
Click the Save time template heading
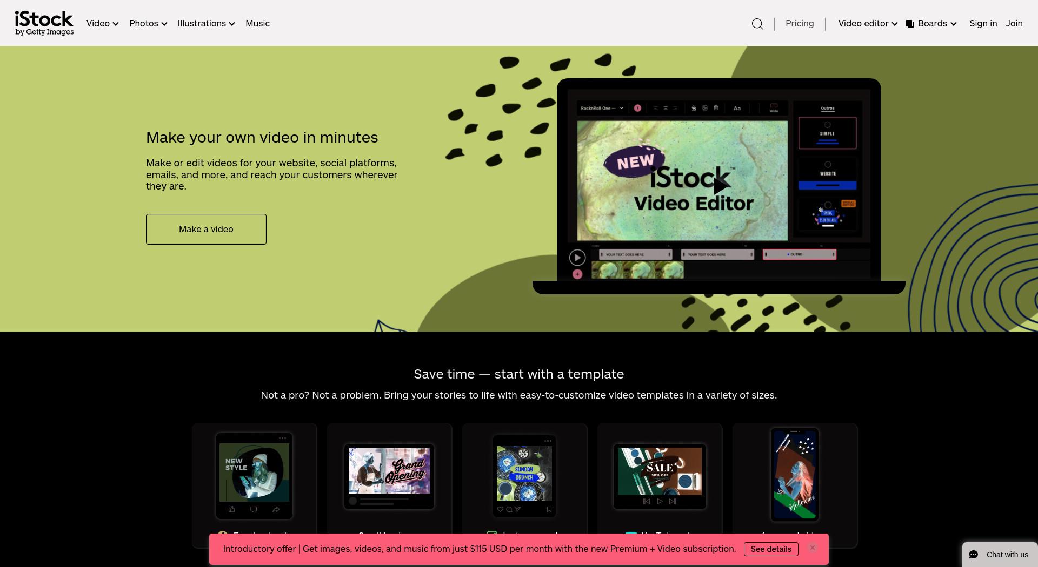tap(519, 374)
